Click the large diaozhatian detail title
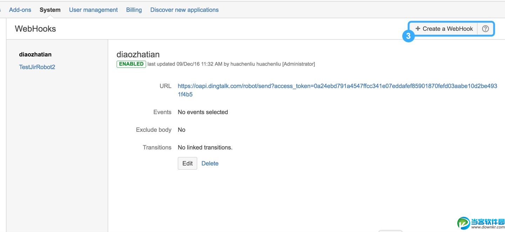This screenshot has height=232, width=505. (138, 54)
